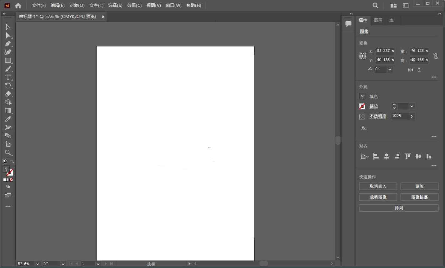Select the Artboard tool
The image size is (445, 268).
click(x=8, y=144)
